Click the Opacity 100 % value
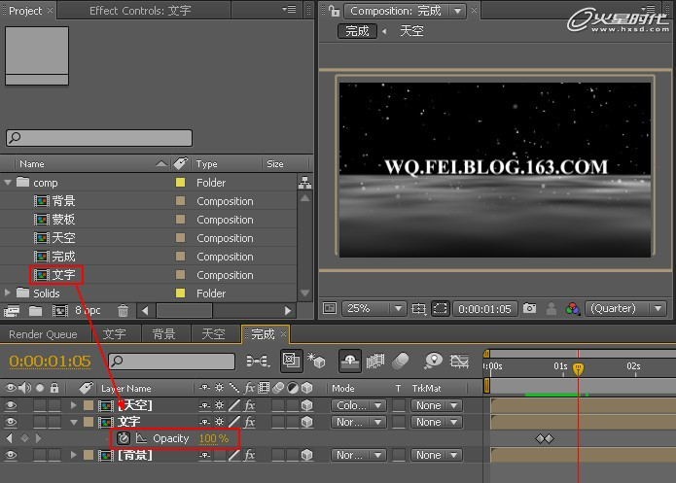 point(214,438)
